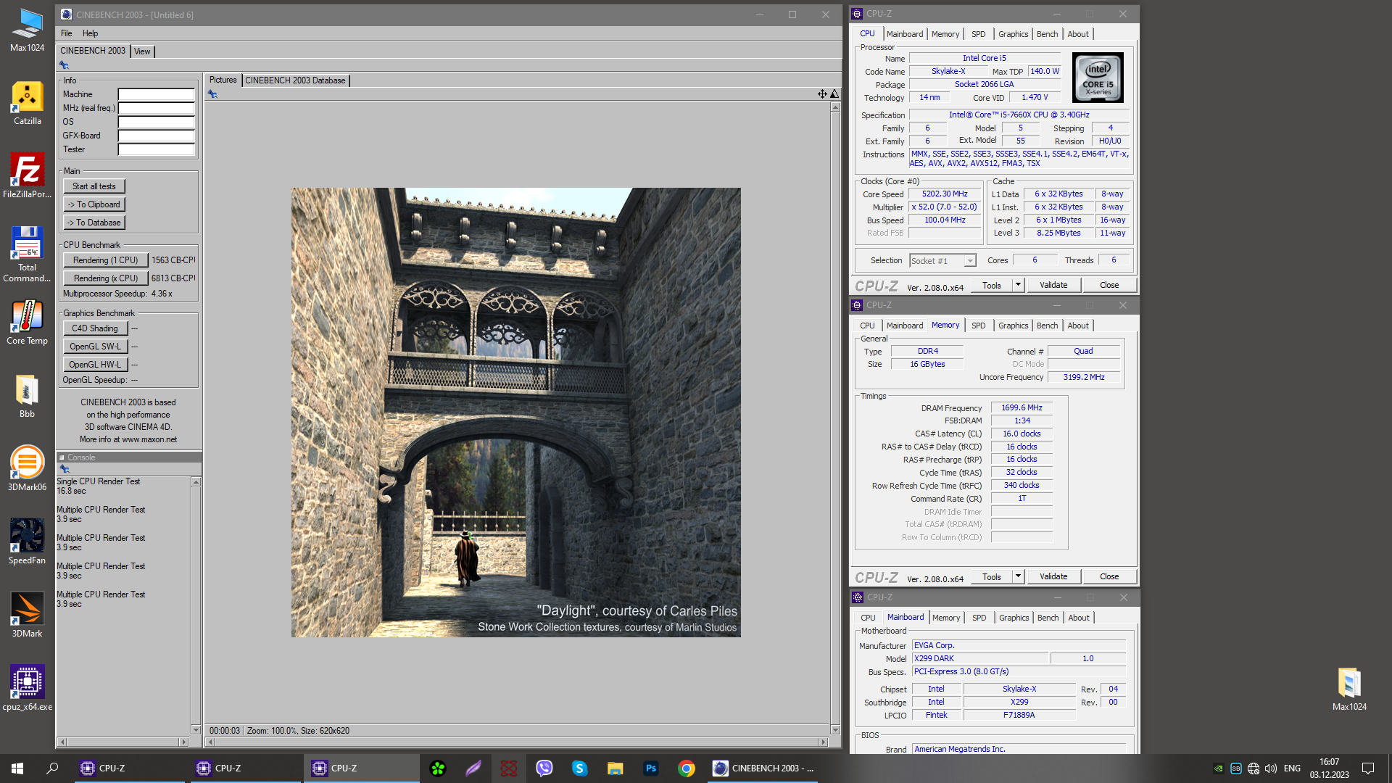The width and height of the screenshot is (1392, 783).
Task: Open the Help menu in CINEBENCH
Action: point(90,33)
